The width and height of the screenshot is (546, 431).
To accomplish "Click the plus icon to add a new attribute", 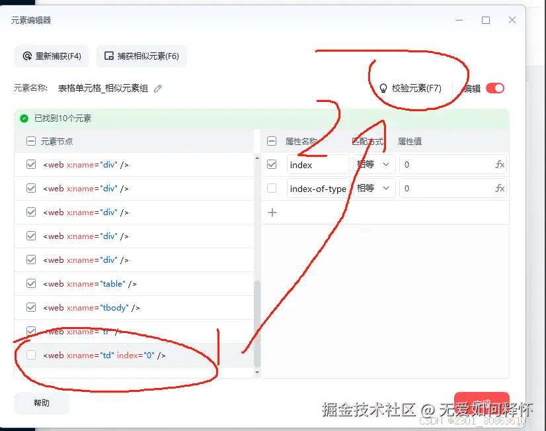I will (x=274, y=212).
